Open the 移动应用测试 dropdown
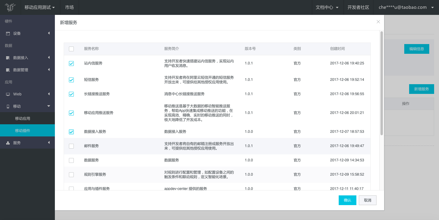Image resolution: width=439 pixels, height=220 pixels. click(40, 7)
